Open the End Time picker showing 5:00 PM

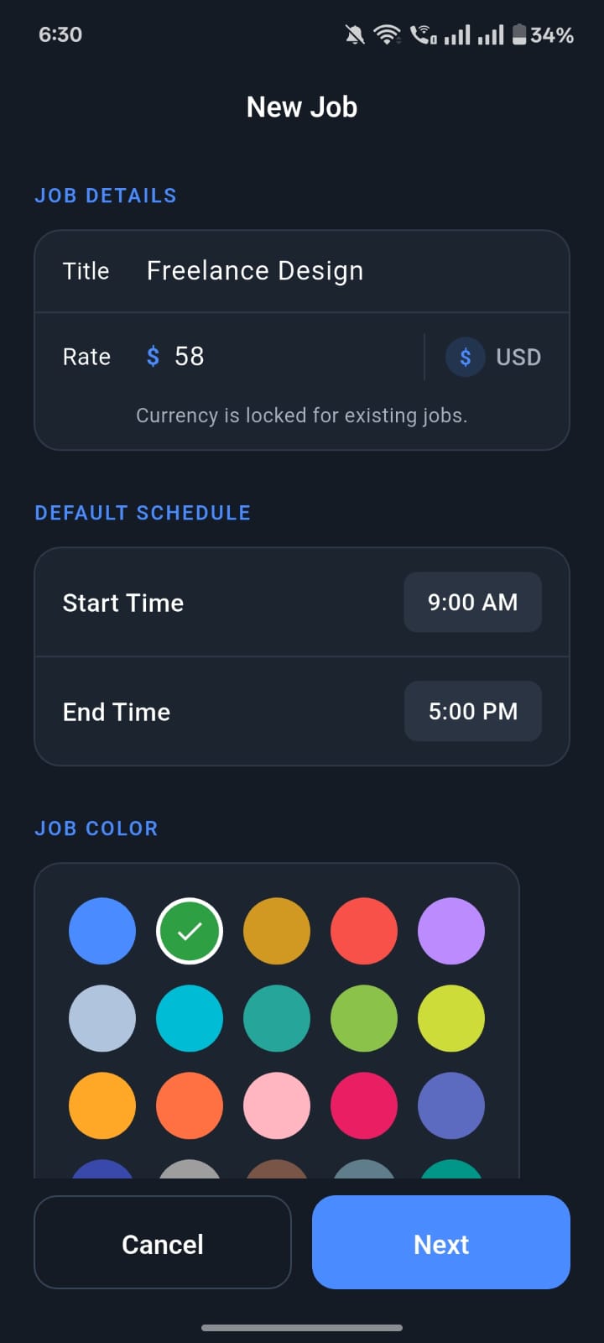point(472,712)
